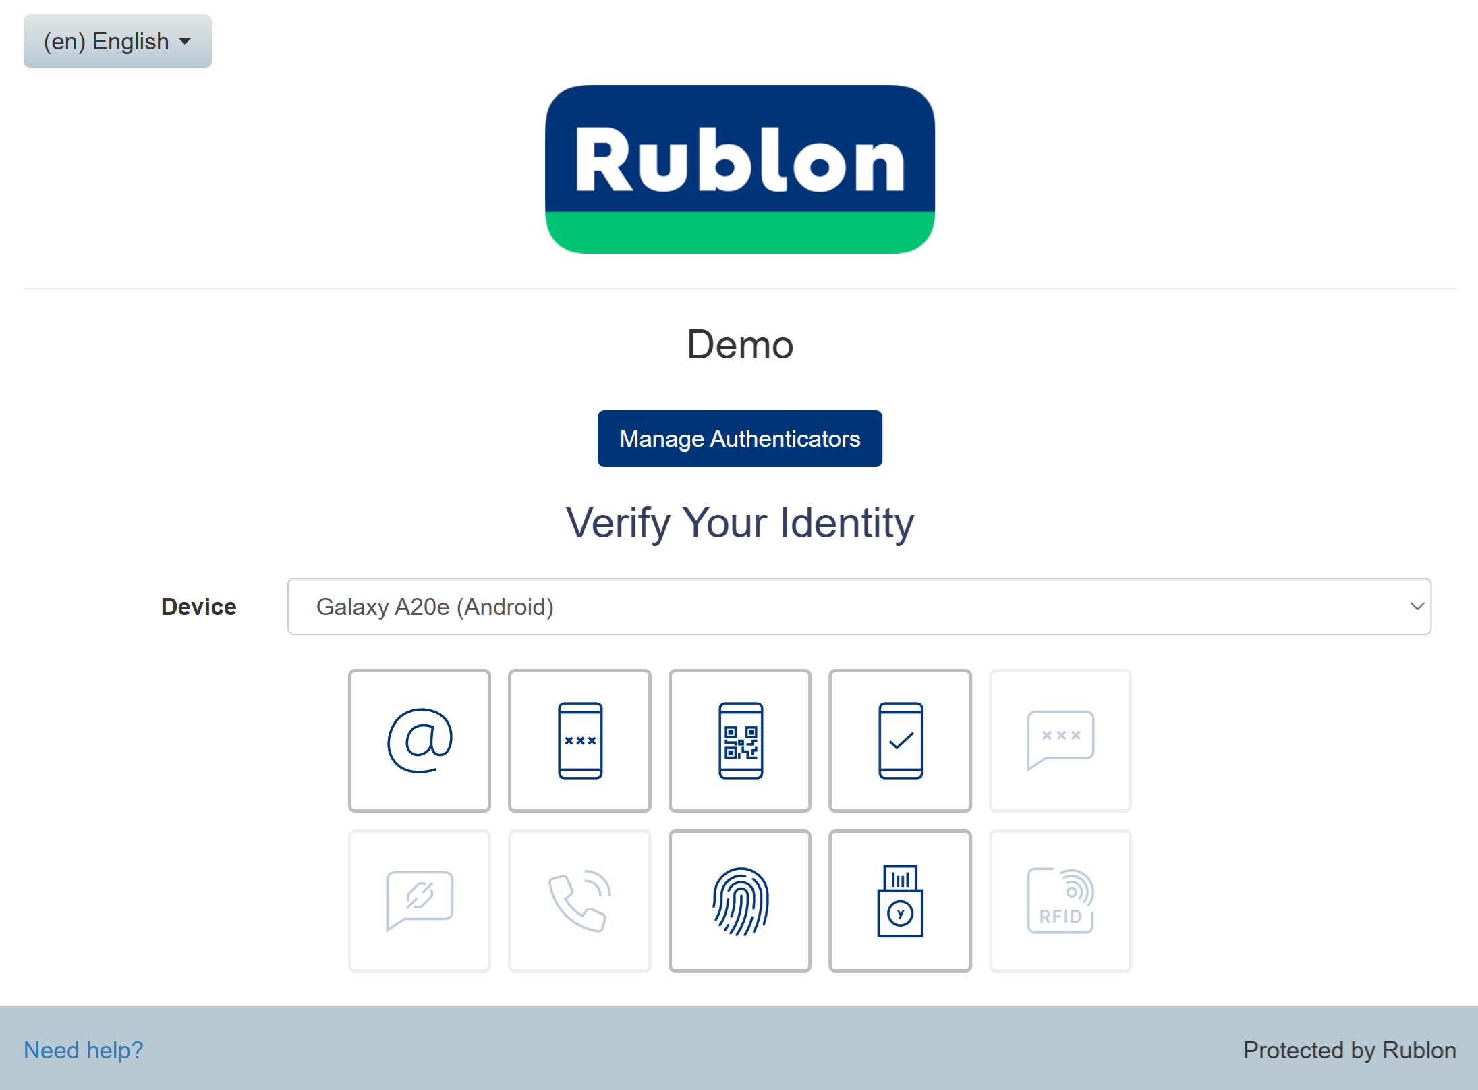Click the Protected by Rublon footer text

pos(1349,1050)
